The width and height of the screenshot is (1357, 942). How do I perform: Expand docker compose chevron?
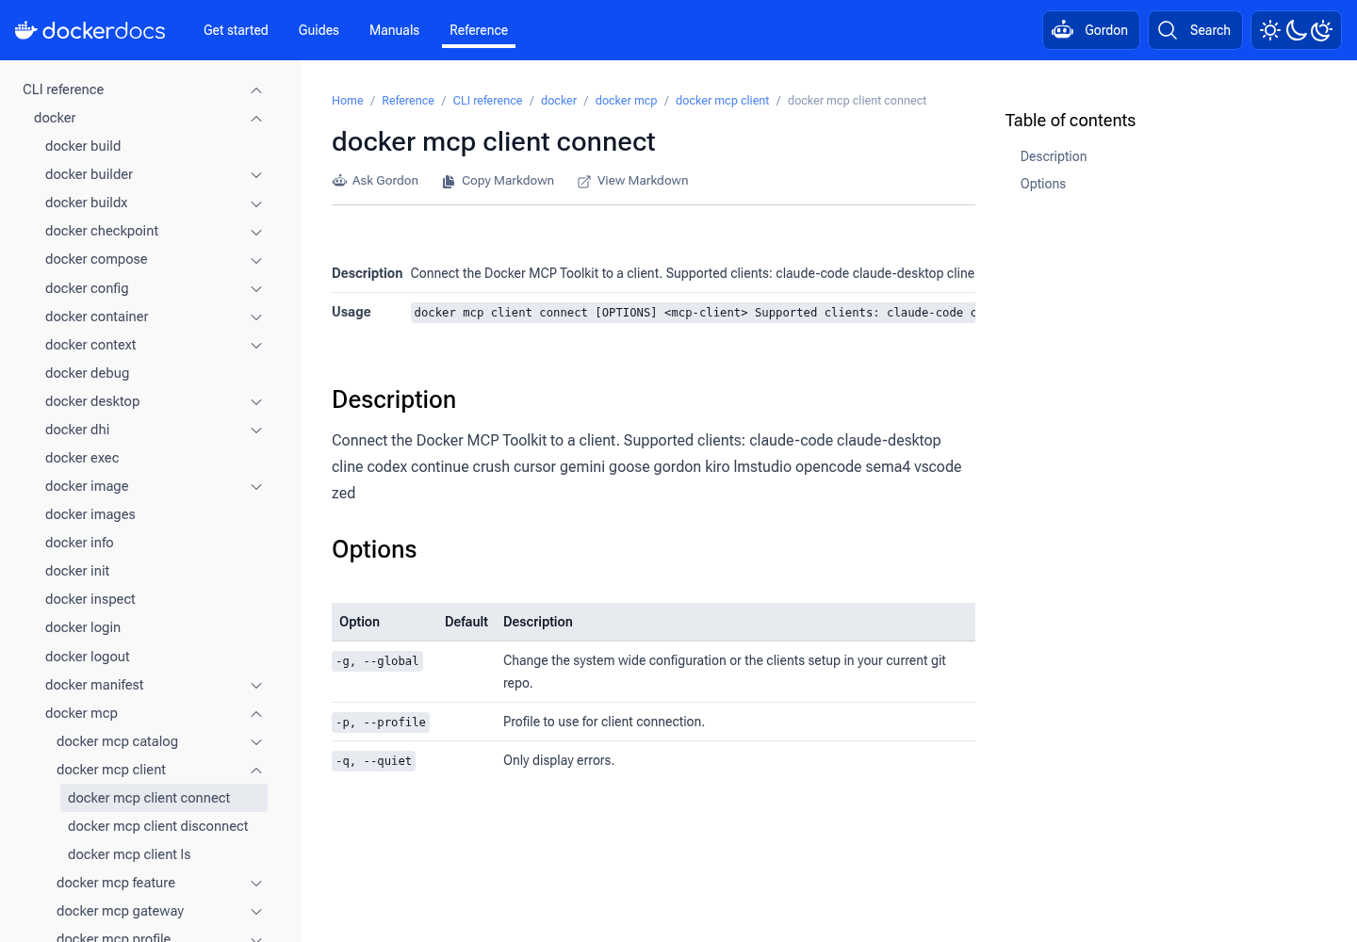tap(256, 260)
